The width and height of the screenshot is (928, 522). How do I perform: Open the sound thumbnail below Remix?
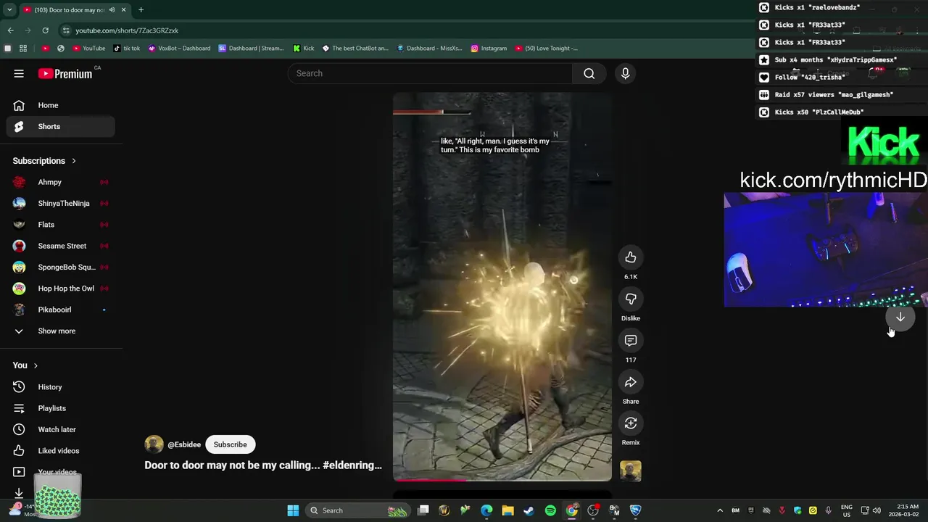pos(631,471)
